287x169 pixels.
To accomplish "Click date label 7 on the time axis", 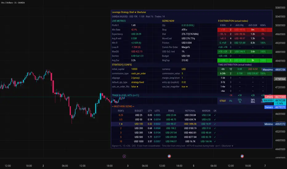I will [265, 166].
